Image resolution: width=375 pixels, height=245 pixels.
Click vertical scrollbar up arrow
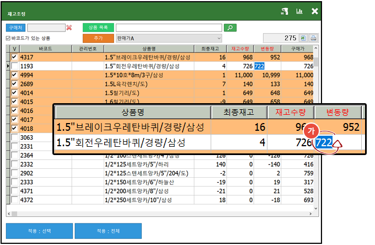[315, 48]
